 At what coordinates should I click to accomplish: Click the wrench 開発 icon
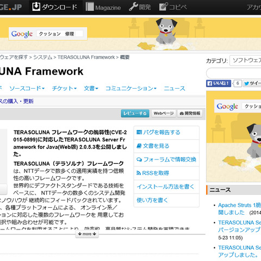click(x=133, y=7)
